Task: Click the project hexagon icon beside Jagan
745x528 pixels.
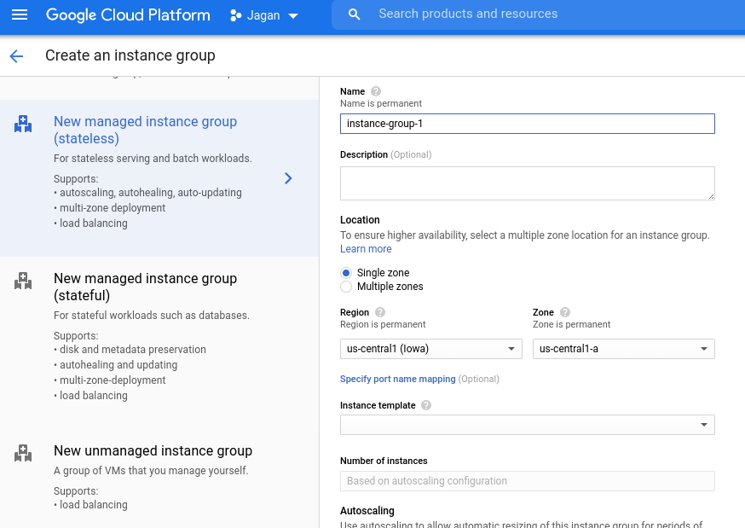Action: [x=235, y=15]
